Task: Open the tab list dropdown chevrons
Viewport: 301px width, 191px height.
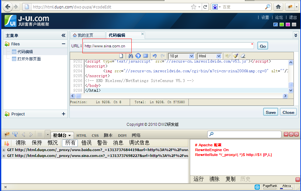Action: (x=295, y=35)
